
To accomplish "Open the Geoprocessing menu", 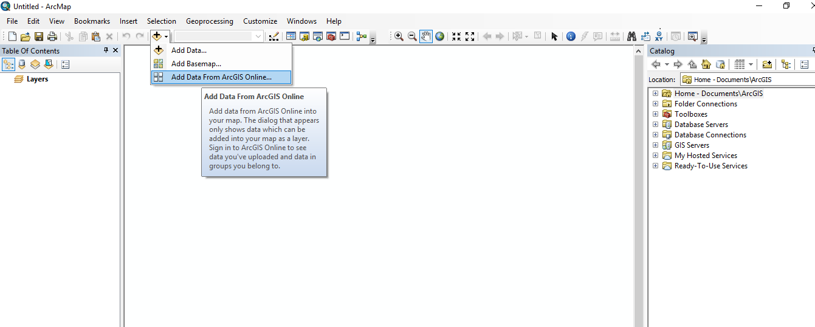I will pyautogui.click(x=210, y=21).
